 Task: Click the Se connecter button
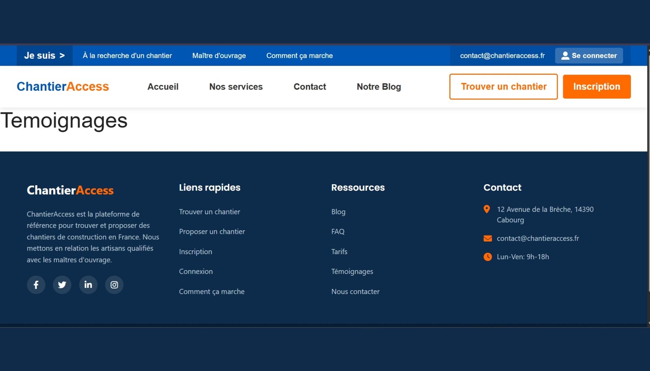(589, 56)
